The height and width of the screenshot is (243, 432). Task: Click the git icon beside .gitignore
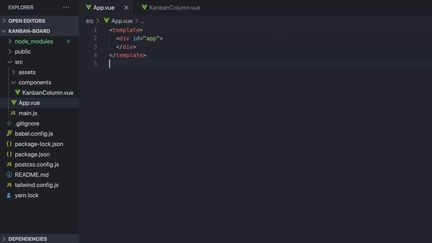point(9,124)
